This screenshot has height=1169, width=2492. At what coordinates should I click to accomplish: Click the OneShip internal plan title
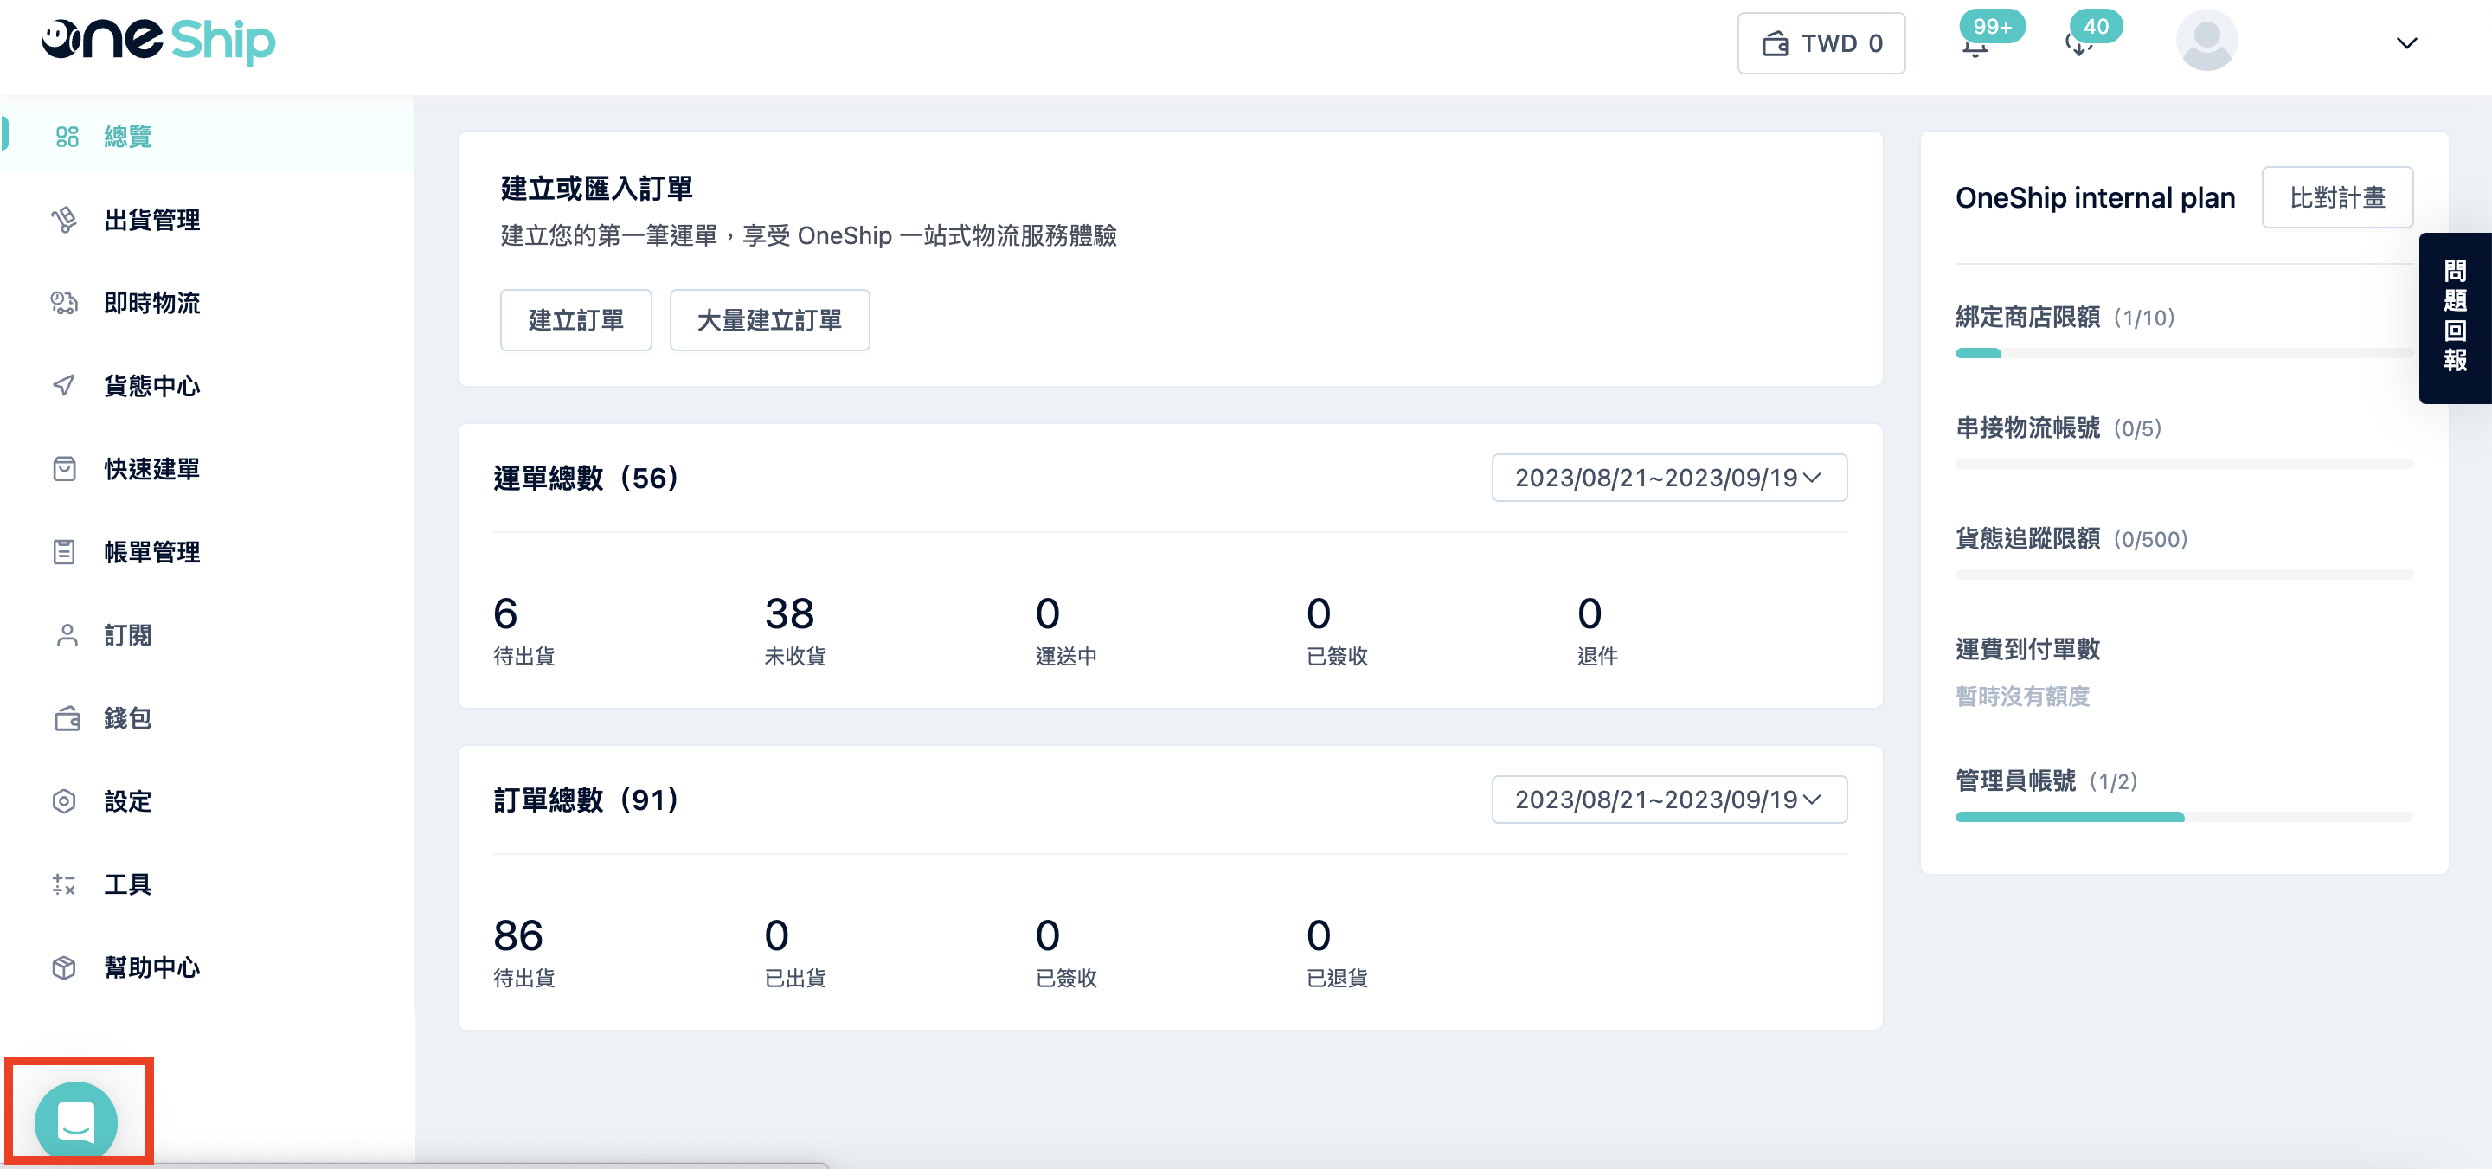tap(2096, 197)
